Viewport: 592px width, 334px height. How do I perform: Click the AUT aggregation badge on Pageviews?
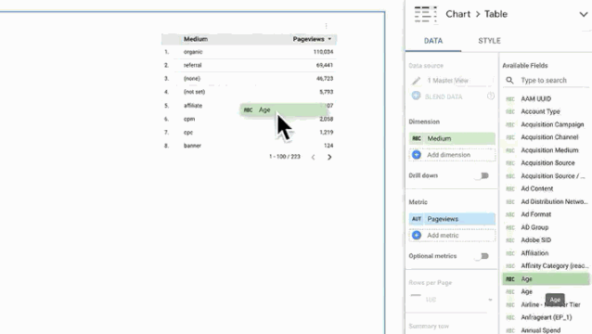coord(417,219)
